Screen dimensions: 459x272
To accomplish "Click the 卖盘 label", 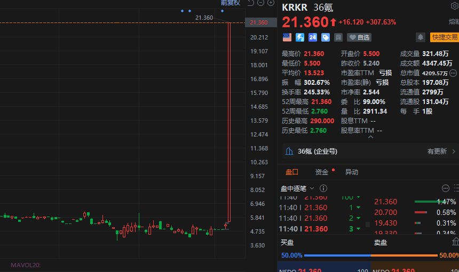I will click(380, 243).
